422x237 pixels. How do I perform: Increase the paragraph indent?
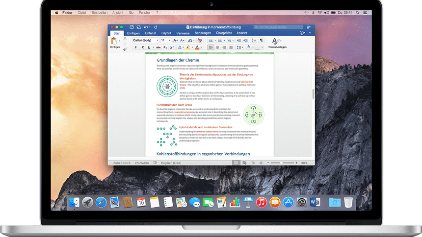coord(245,40)
